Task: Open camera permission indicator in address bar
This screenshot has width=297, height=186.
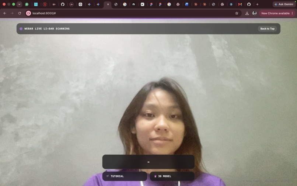Action: [28, 13]
